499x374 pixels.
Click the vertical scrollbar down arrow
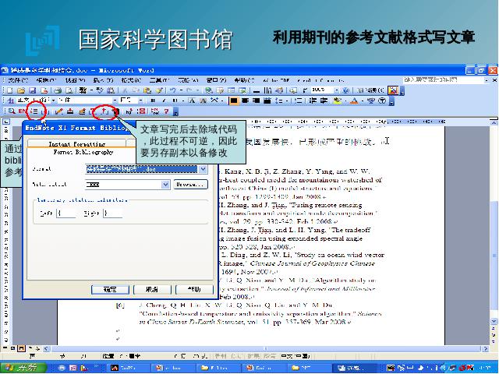[x=494, y=322]
